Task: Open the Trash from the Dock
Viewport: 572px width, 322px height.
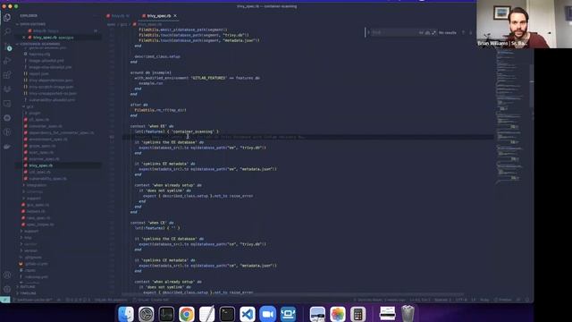Action: (x=408, y=314)
